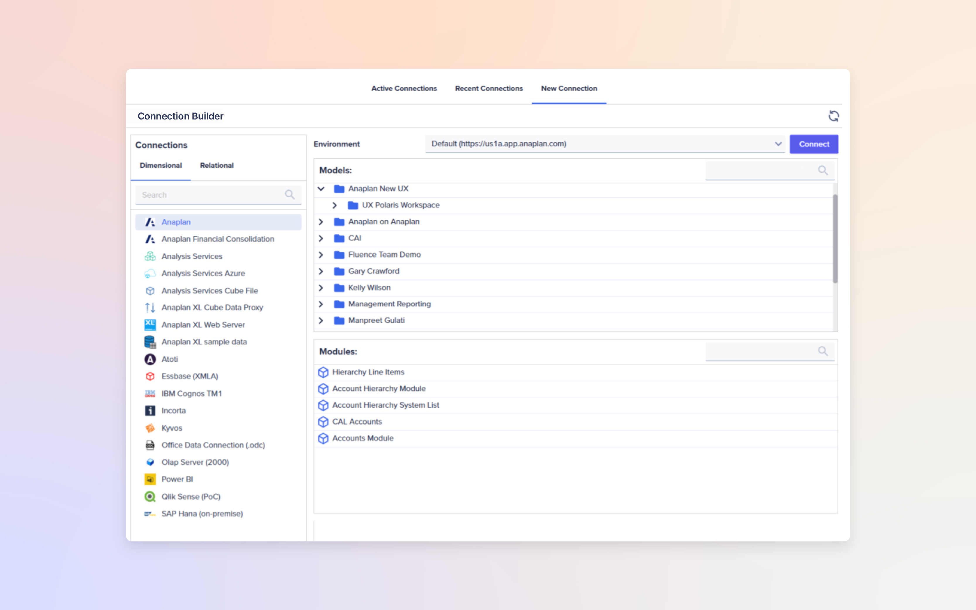
Task: Choose the Qlik Sense (PoC) icon
Action: (150, 497)
